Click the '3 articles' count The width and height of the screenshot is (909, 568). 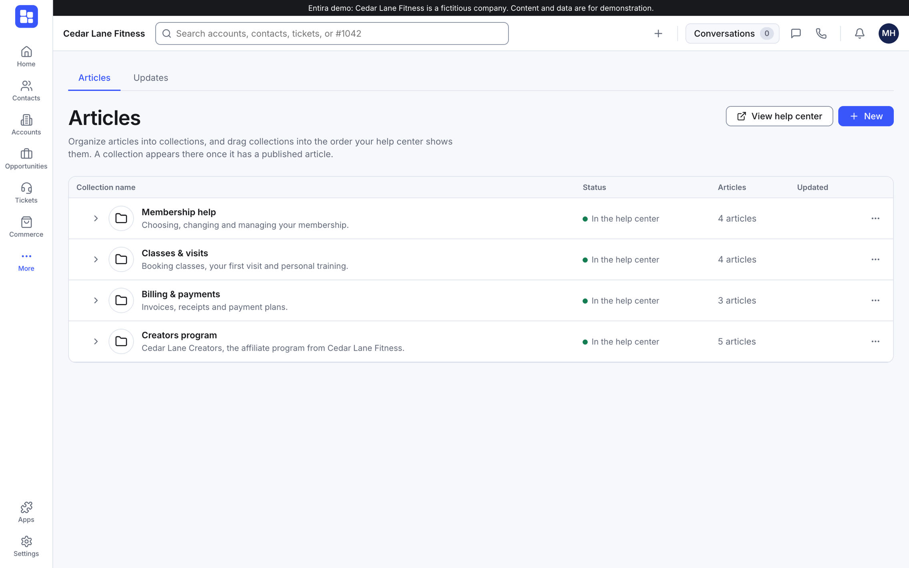(736, 300)
